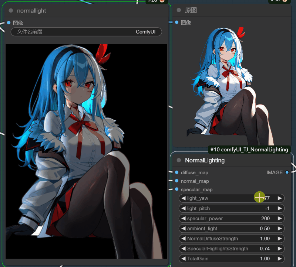Click the specular_map input port

[177, 189]
